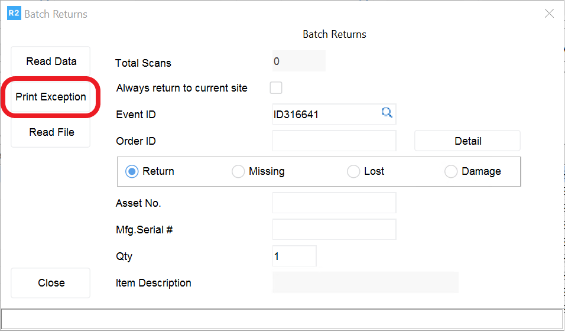Screen dimensions: 565x332
Task: Click the Asset No. input box
Action: [334, 203]
